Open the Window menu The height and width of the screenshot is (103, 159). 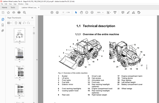point(21,4)
